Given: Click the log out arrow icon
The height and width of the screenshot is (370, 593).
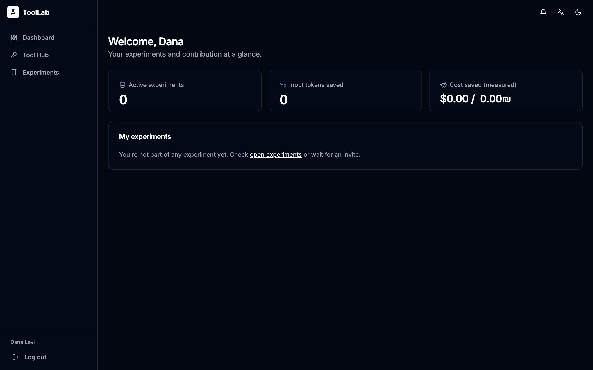Looking at the screenshot, I should (x=16, y=357).
